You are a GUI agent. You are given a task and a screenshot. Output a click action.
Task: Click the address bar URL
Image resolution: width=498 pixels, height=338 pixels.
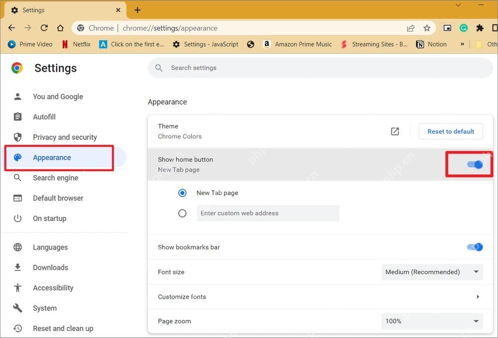[170, 28]
